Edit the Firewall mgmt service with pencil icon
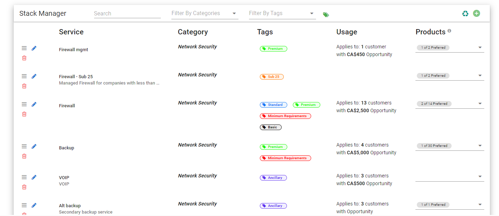499x216 pixels. point(34,48)
